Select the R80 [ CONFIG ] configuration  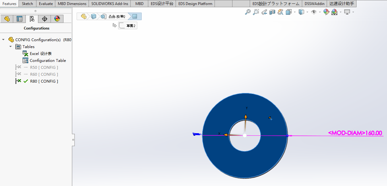coord(44,81)
